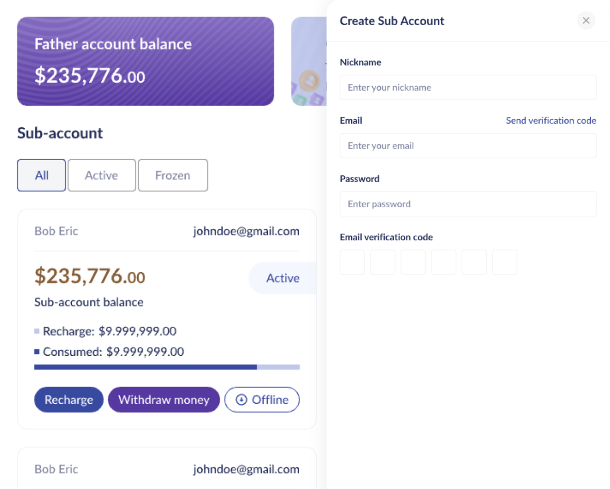Switch to the Active filter tab
Screen dimensions: 610x489
coord(102,175)
